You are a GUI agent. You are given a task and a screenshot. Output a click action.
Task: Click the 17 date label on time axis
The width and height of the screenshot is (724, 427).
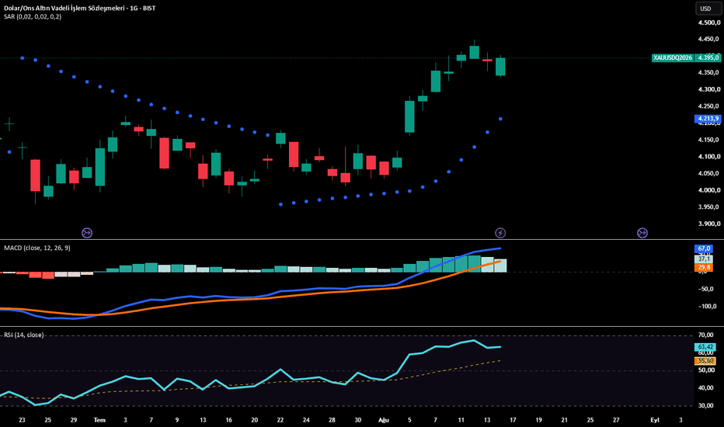513,420
